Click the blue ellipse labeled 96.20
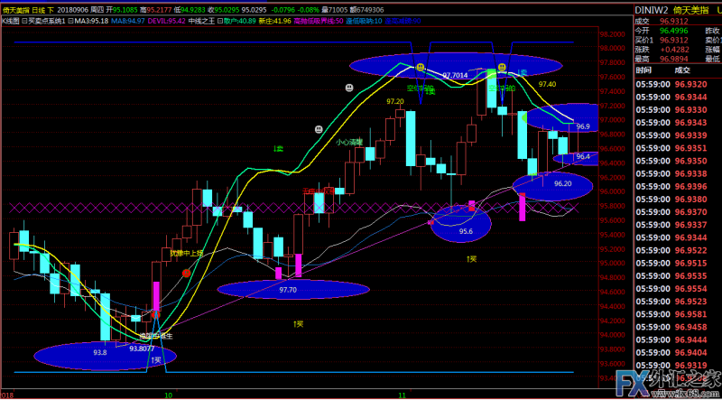Viewport: 722px width, 400px height. click(x=552, y=185)
